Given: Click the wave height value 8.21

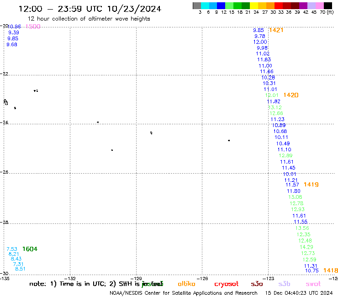Looking at the screenshot, I should (14, 255).
